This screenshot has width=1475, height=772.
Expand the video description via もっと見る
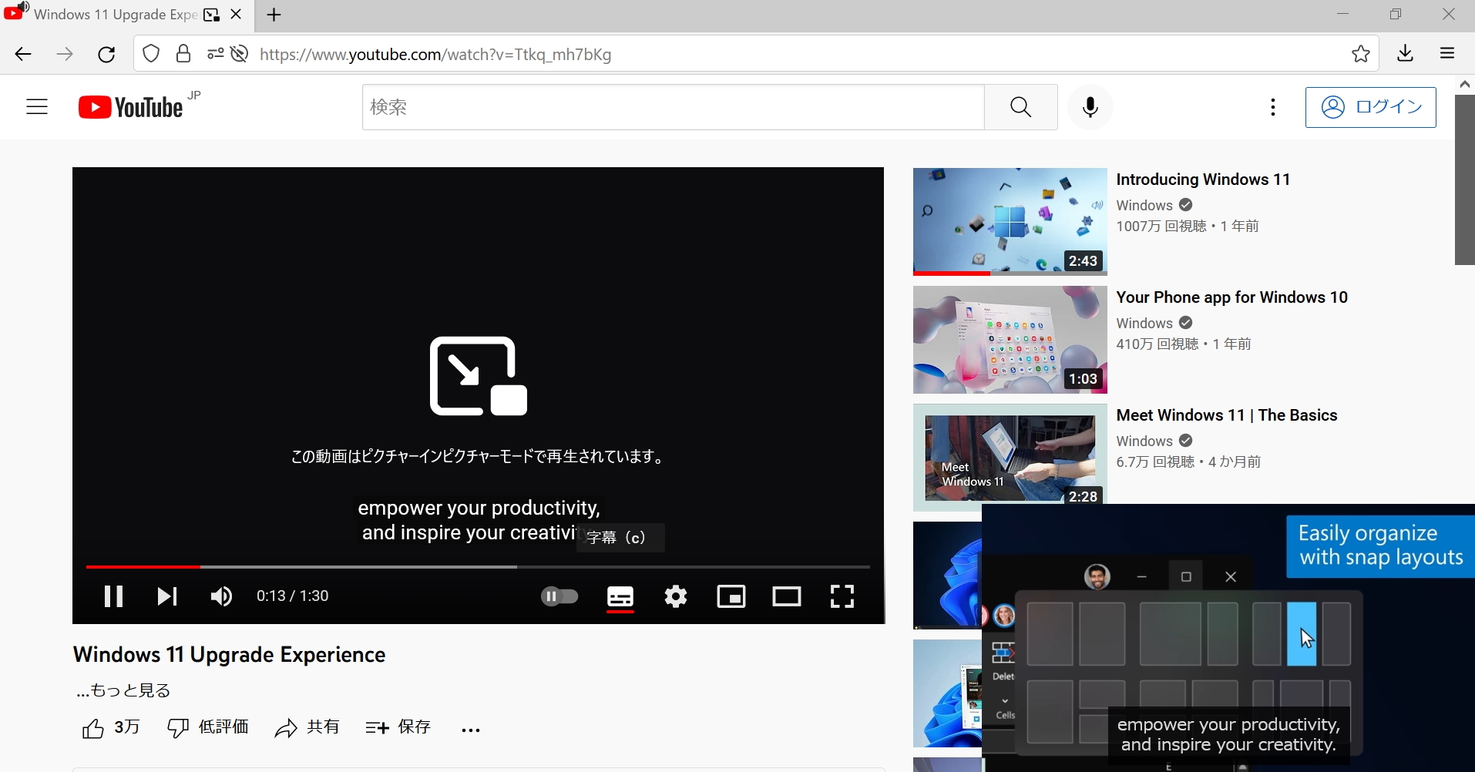click(122, 690)
